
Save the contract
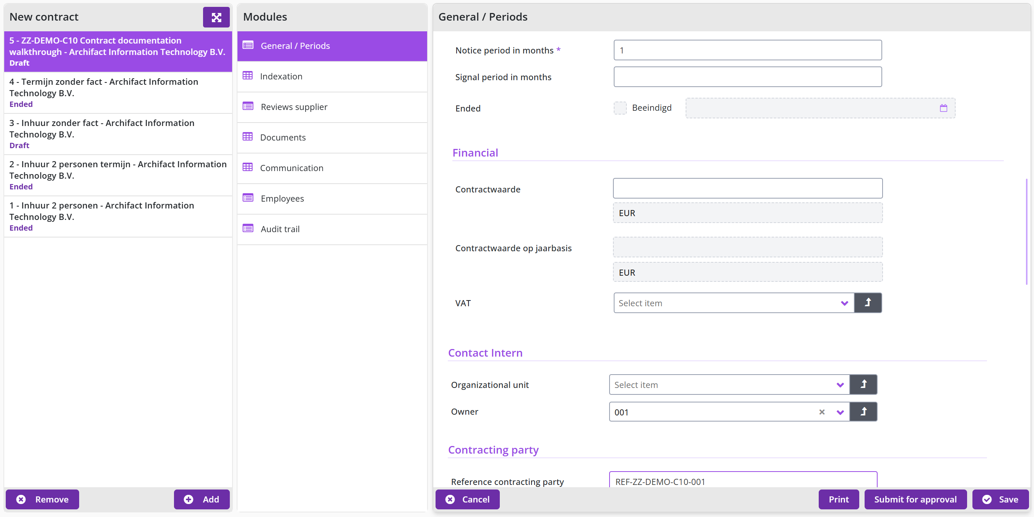click(x=1000, y=499)
